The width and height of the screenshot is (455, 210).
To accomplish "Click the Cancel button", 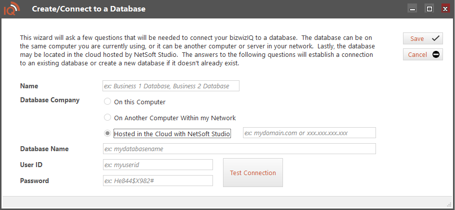I will coord(422,54).
